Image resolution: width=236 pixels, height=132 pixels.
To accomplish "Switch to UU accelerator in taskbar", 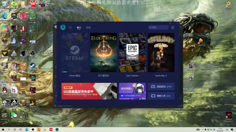I will tap(57, 129).
